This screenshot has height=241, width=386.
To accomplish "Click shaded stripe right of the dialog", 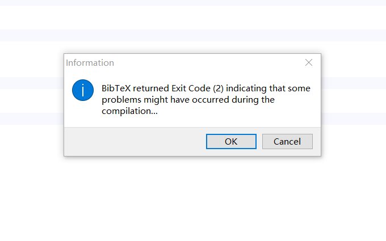I will coord(352,83).
